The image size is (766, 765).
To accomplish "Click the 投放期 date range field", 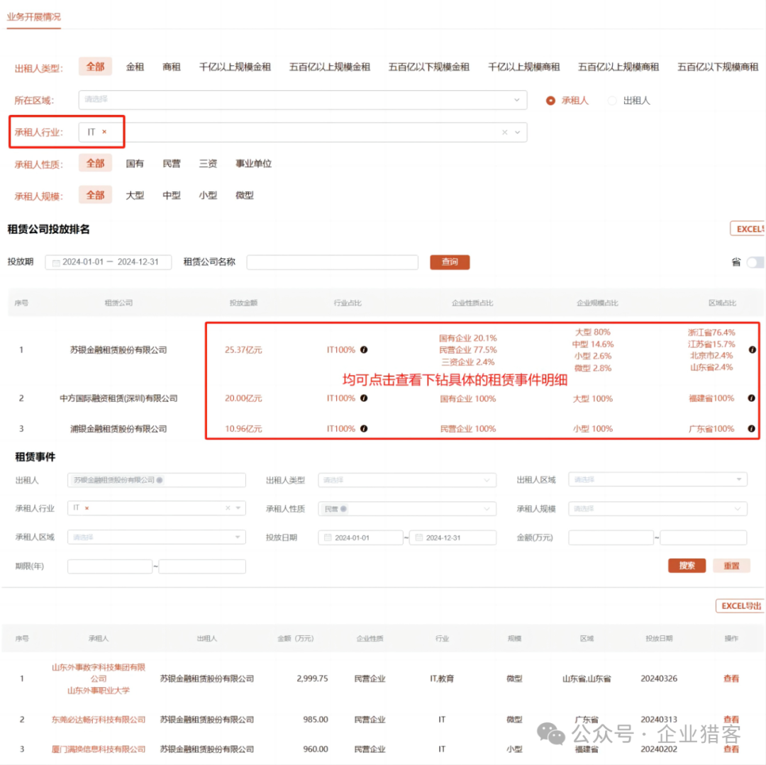I will (109, 262).
